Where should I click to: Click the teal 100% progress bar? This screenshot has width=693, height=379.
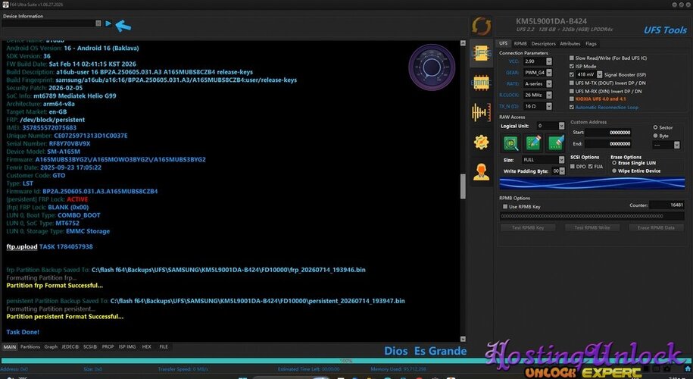[x=346, y=361]
